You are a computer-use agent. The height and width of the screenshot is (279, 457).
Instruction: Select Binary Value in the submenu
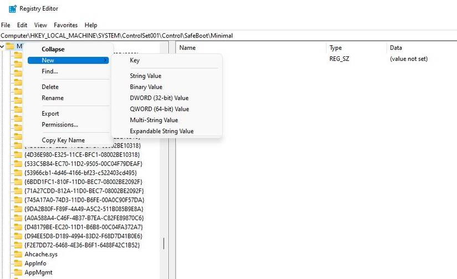(x=146, y=87)
